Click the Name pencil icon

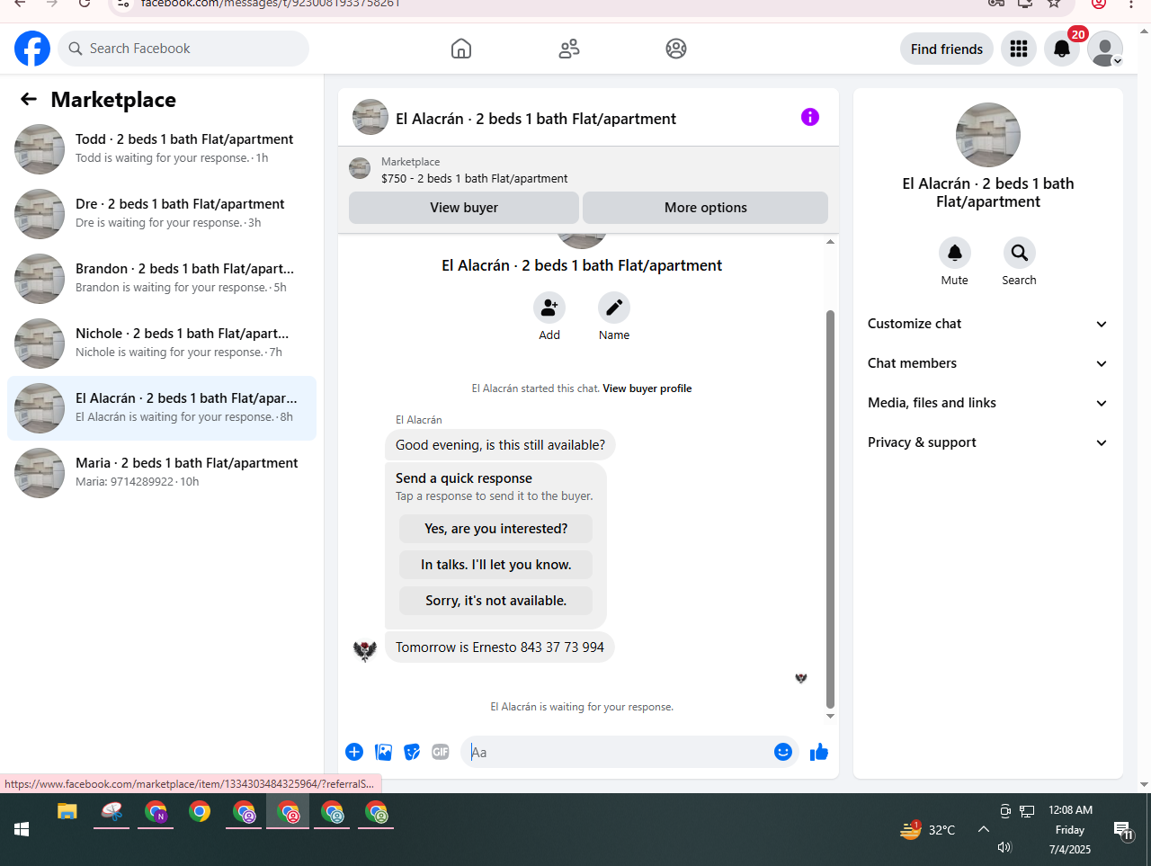point(614,308)
